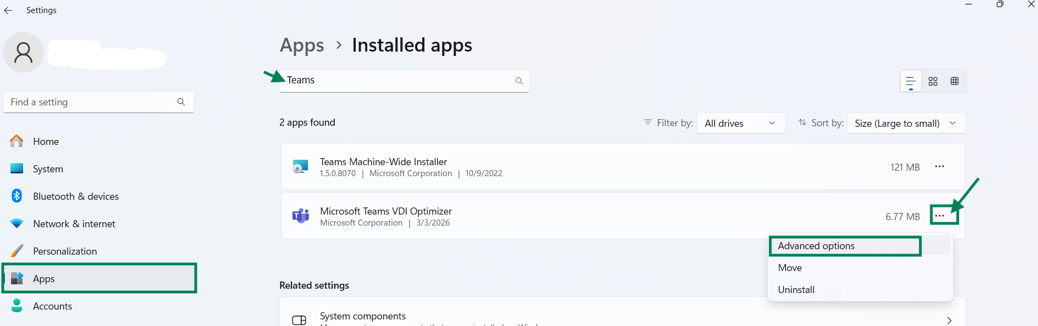The width and height of the screenshot is (1038, 326).
Task: Click the magnifier in Find a setting
Action: click(181, 102)
